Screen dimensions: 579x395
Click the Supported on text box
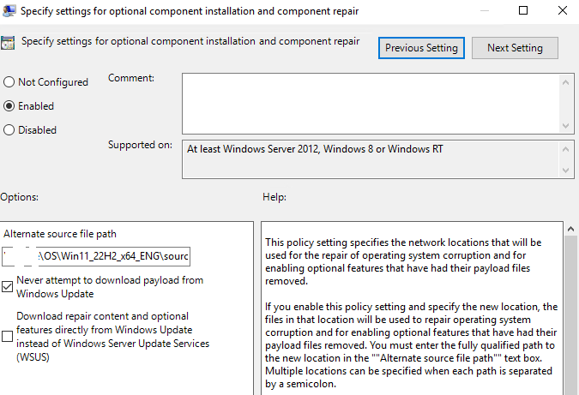pos(371,159)
